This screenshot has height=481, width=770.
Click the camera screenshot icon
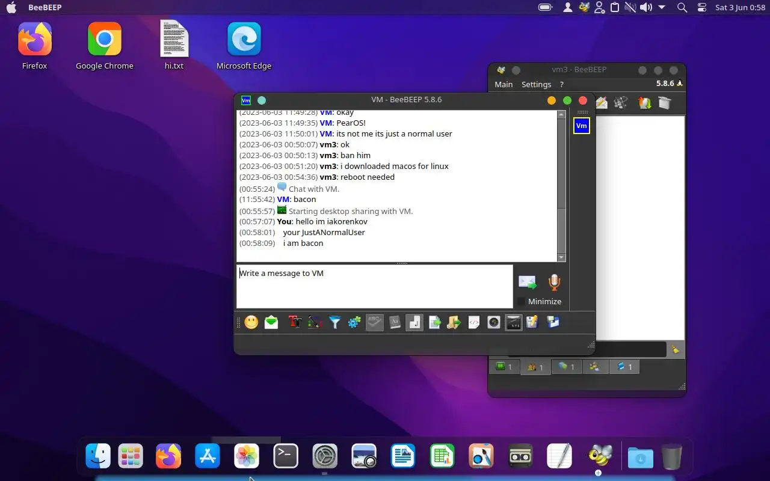coord(493,322)
